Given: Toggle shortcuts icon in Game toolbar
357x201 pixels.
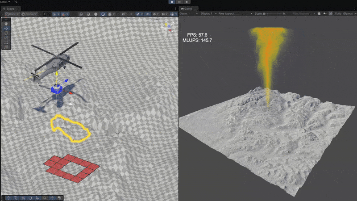Looking at the screenshot, I should pyautogui.click(x=331, y=14).
